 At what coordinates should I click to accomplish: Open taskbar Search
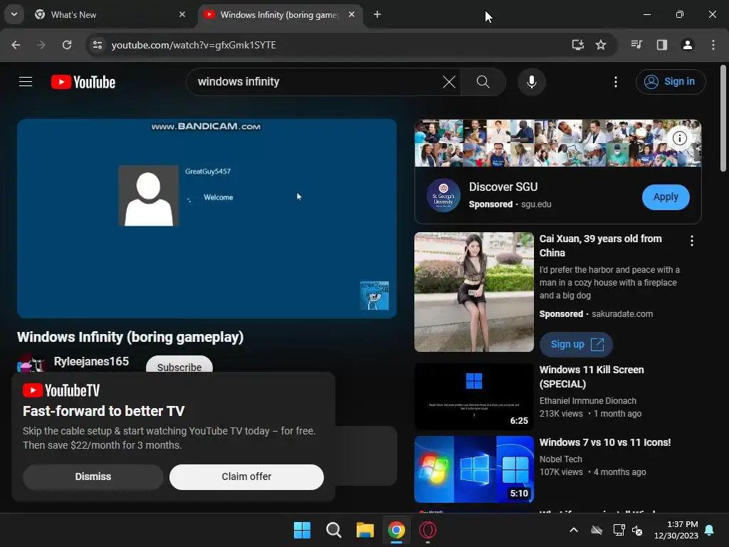point(333,530)
